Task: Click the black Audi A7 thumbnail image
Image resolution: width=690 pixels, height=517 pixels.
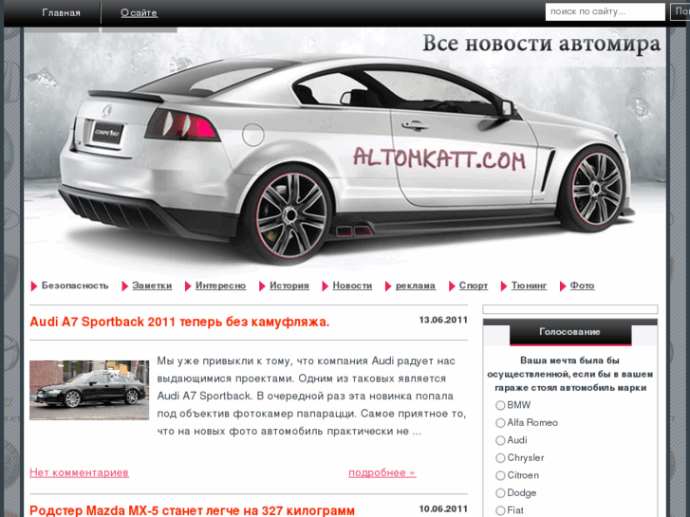Action: 89,390
